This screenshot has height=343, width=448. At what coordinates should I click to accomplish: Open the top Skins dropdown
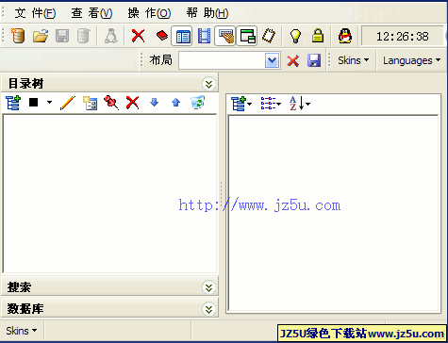(353, 60)
